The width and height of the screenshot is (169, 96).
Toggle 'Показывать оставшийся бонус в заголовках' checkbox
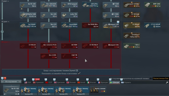tap(79, 73)
